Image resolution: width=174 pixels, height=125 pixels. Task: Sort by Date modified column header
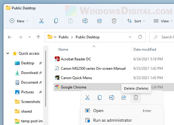click(x=145, y=50)
